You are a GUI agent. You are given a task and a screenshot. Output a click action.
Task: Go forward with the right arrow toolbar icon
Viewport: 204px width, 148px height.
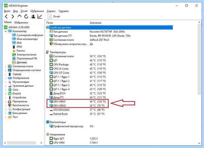click(x=13, y=17)
